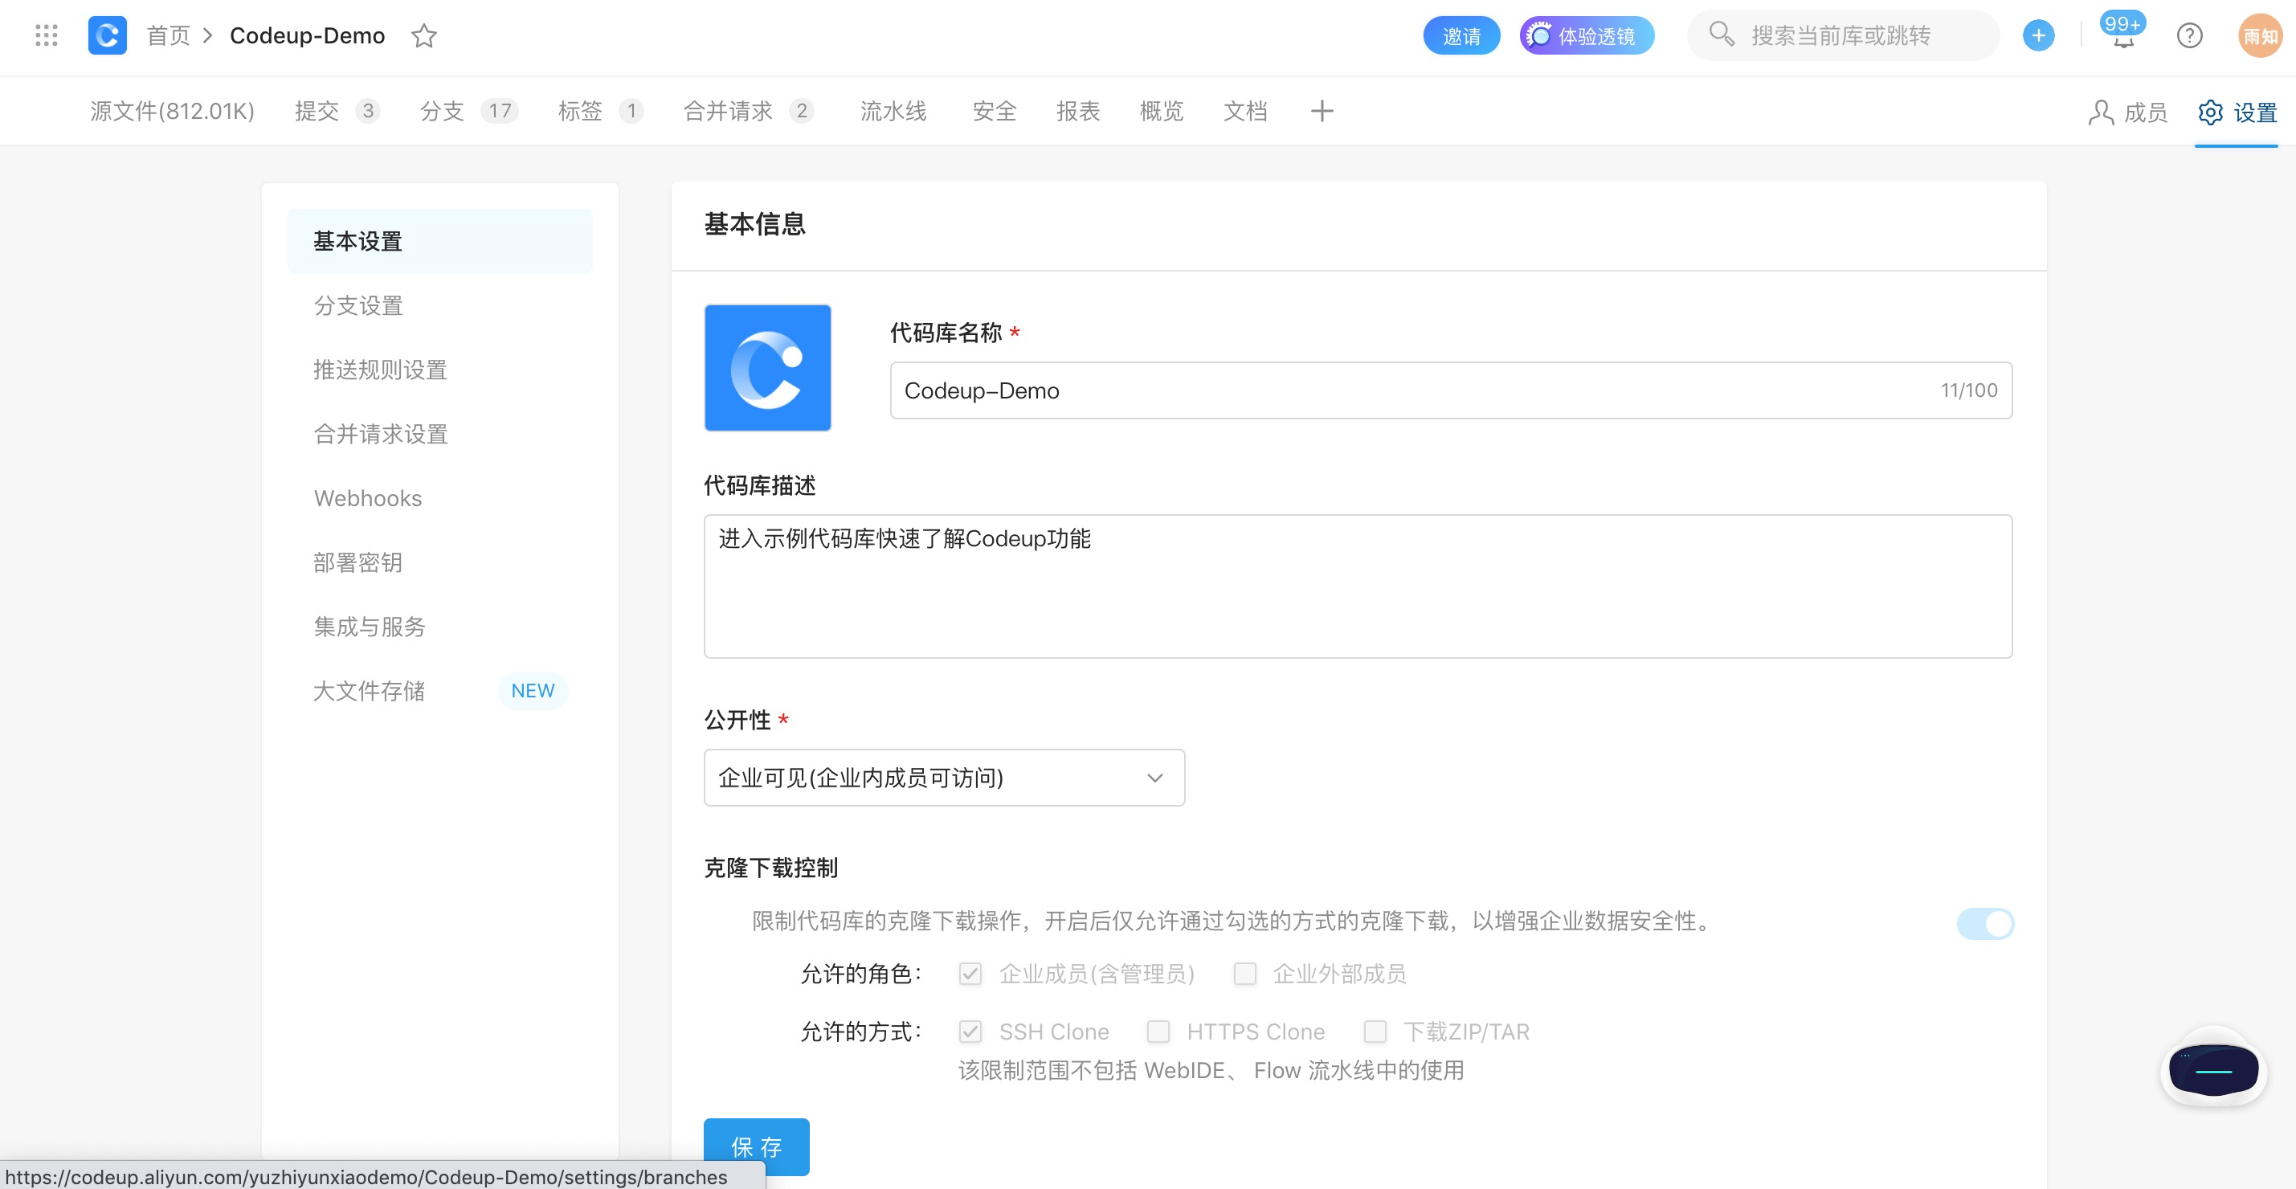Click Codeup-Demo breadcrumb title

[308, 35]
